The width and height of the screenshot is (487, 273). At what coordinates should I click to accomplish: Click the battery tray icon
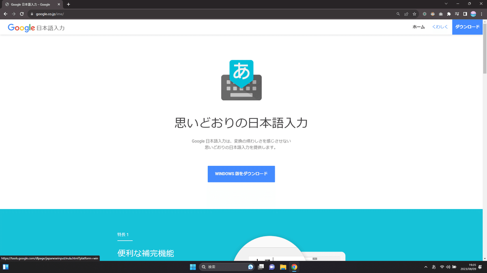[x=455, y=267]
